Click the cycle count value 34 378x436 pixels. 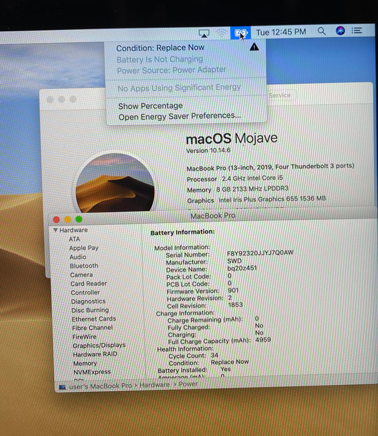click(215, 355)
